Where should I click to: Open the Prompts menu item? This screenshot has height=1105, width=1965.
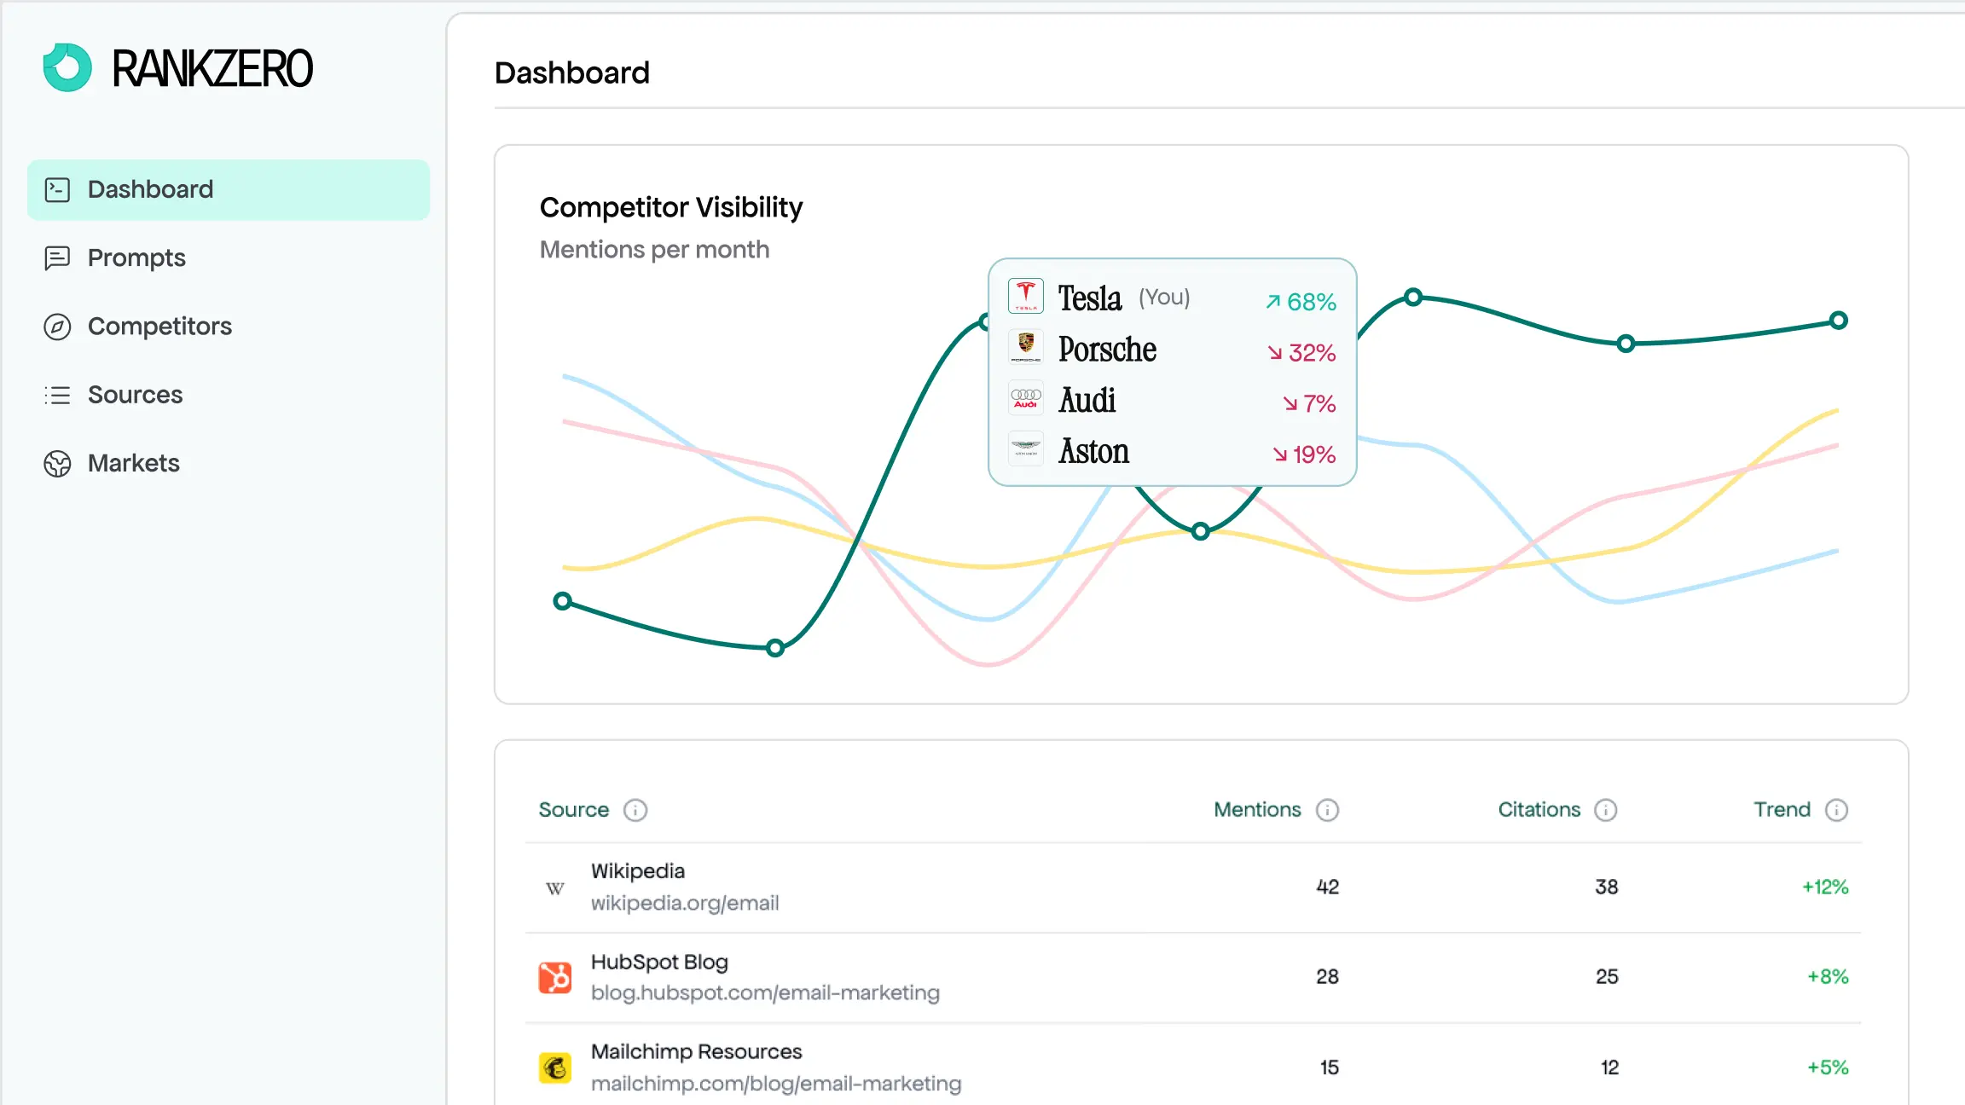click(x=136, y=257)
